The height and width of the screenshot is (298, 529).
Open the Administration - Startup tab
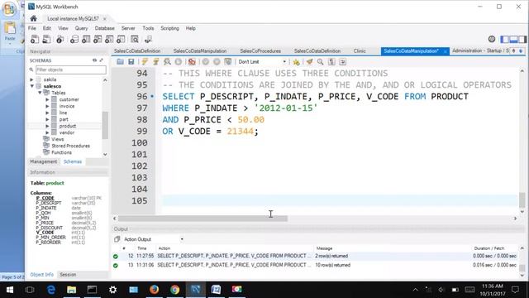click(480, 50)
